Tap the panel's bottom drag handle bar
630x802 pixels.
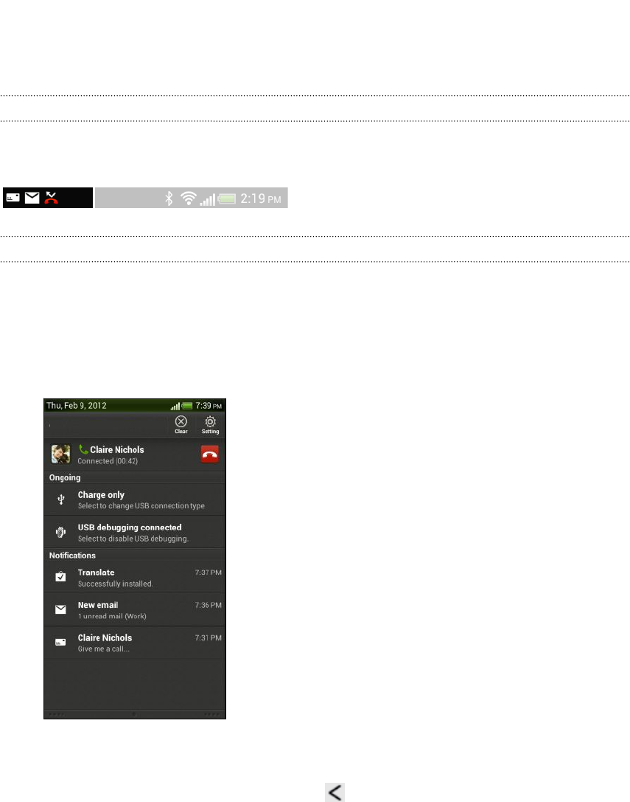135,714
